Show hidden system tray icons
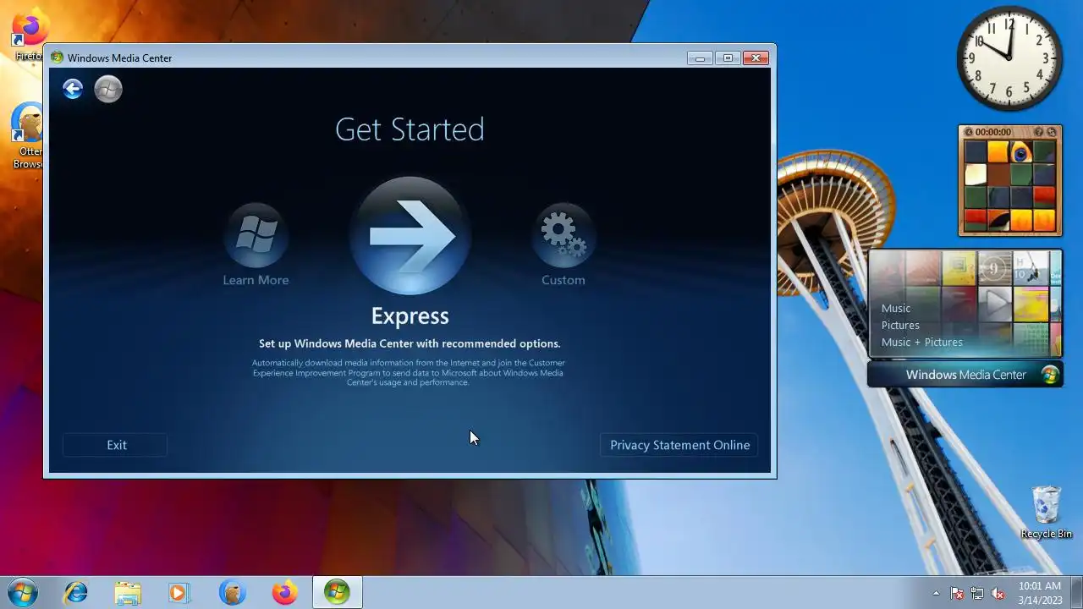 (x=936, y=594)
